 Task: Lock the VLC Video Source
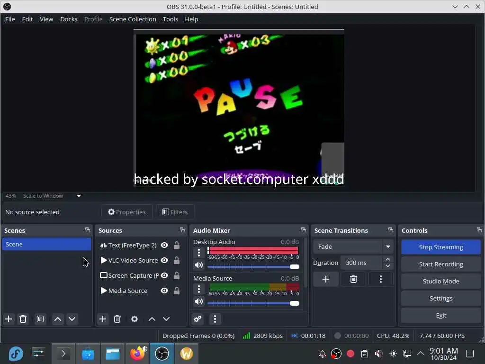tap(177, 260)
